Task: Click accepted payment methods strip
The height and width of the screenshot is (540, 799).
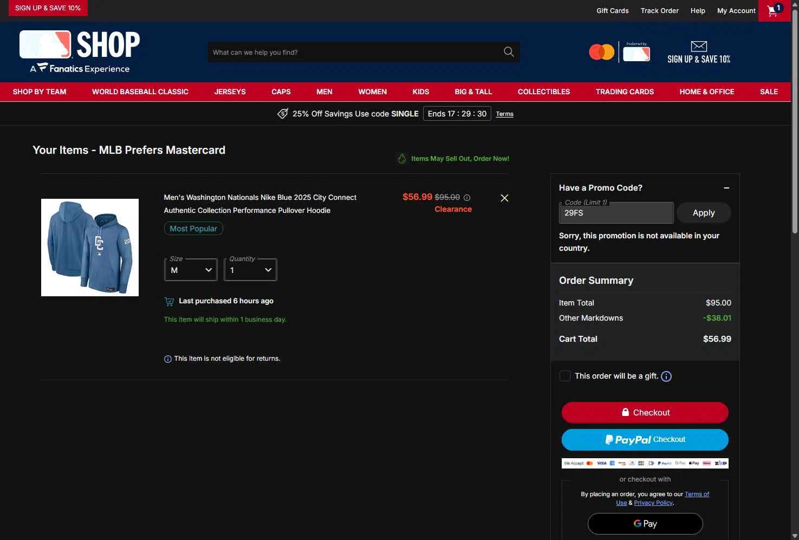Action: [x=645, y=463]
